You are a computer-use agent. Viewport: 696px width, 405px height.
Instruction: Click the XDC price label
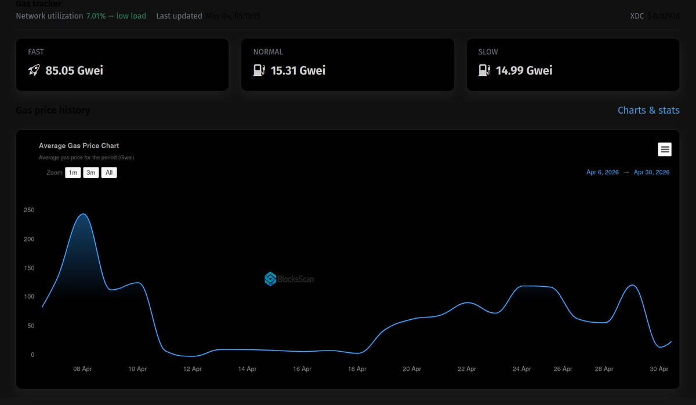click(637, 16)
